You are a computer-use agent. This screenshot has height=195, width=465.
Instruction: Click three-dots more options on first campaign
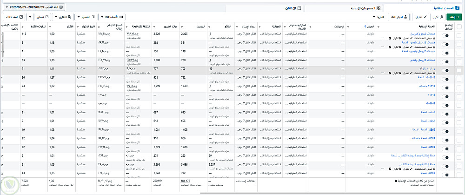383,38
